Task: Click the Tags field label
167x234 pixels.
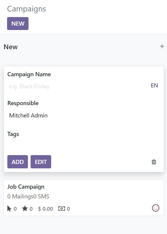Action: click(x=13, y=134)
